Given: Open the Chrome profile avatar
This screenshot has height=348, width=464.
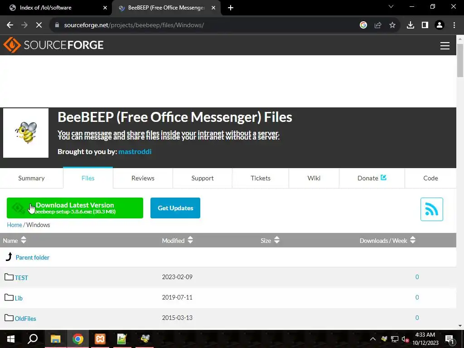Looking at the screenshot, I should tap(440, 25).
